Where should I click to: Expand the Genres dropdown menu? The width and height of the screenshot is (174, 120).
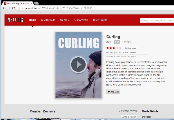(66, 20)
